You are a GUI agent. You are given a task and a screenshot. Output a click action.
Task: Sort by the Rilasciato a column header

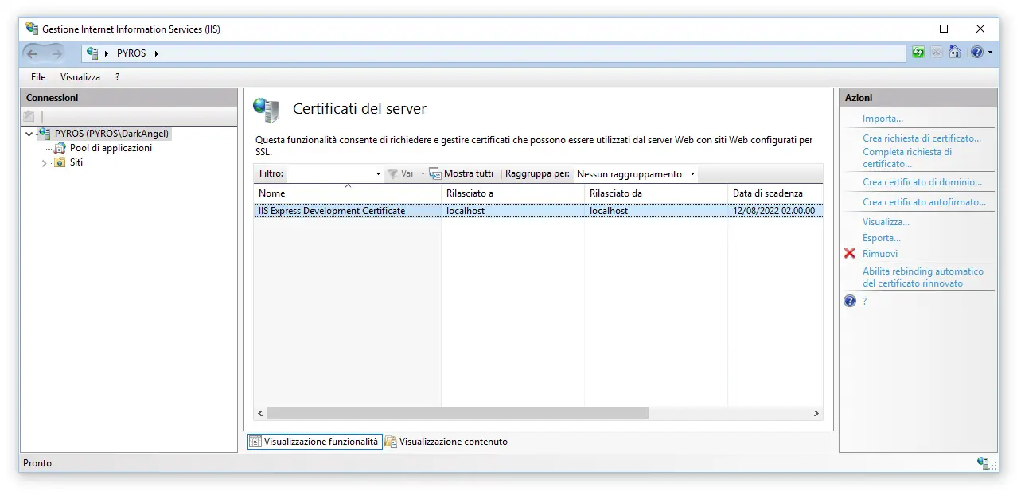click(512, 193)
